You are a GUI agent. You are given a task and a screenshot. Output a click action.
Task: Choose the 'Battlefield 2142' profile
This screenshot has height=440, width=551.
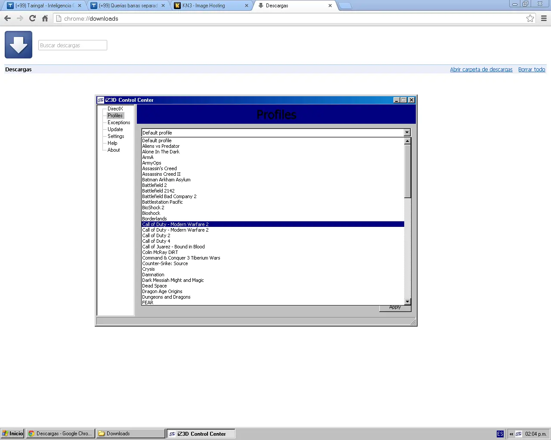tap(273, 191)
